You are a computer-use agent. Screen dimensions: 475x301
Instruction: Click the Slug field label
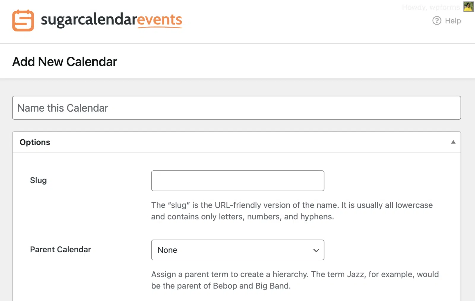(38, 180)
